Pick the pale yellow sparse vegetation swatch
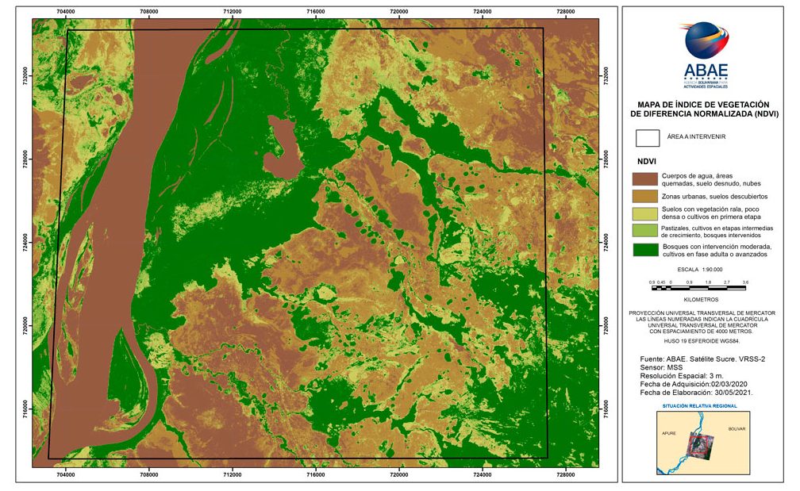 (644, 214)
